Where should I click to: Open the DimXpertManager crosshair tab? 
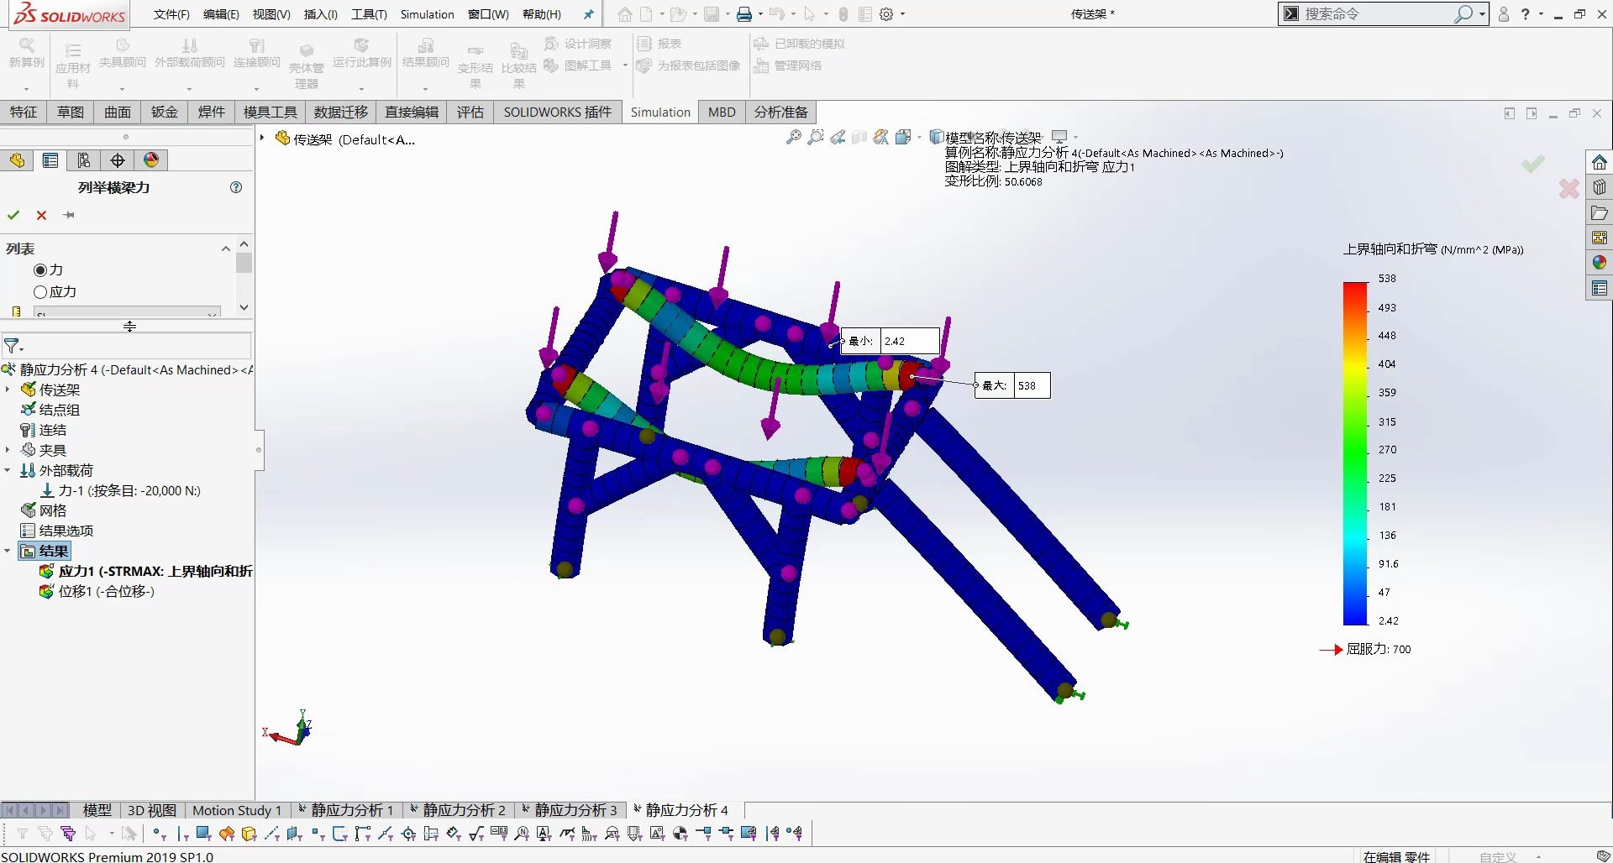(x=118, y=160)
